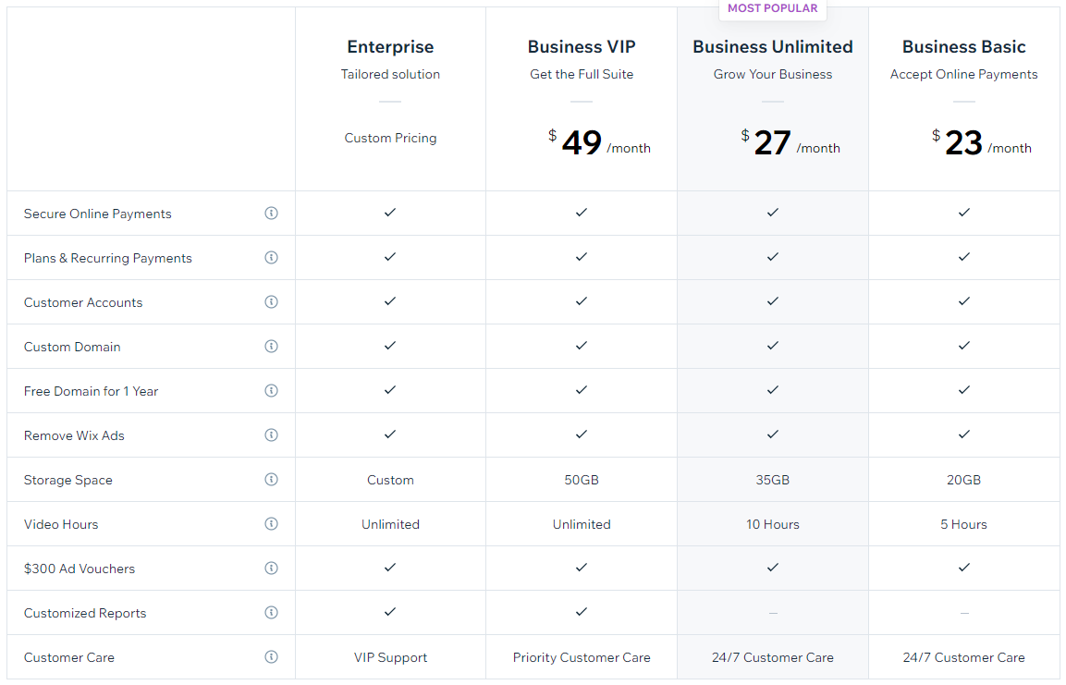This screenshot has width=1066, height=685.
Task: Select the Enterprise plan column header
Action: (x=390, y=46)
